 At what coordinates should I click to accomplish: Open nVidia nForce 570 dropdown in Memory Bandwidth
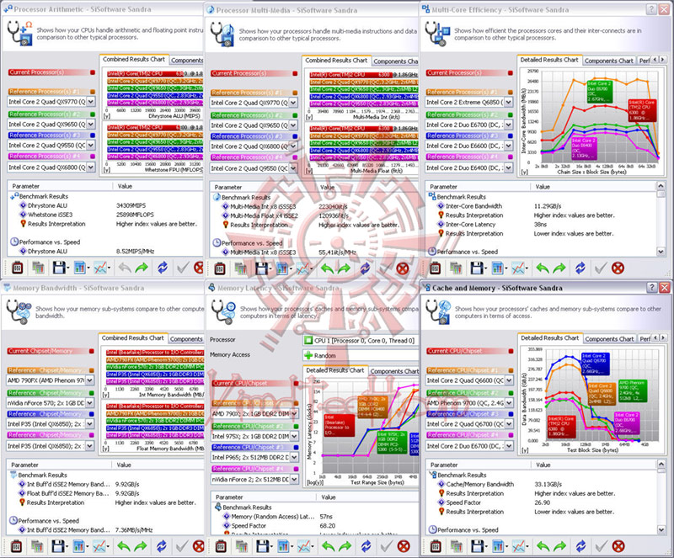click(89, 402)
